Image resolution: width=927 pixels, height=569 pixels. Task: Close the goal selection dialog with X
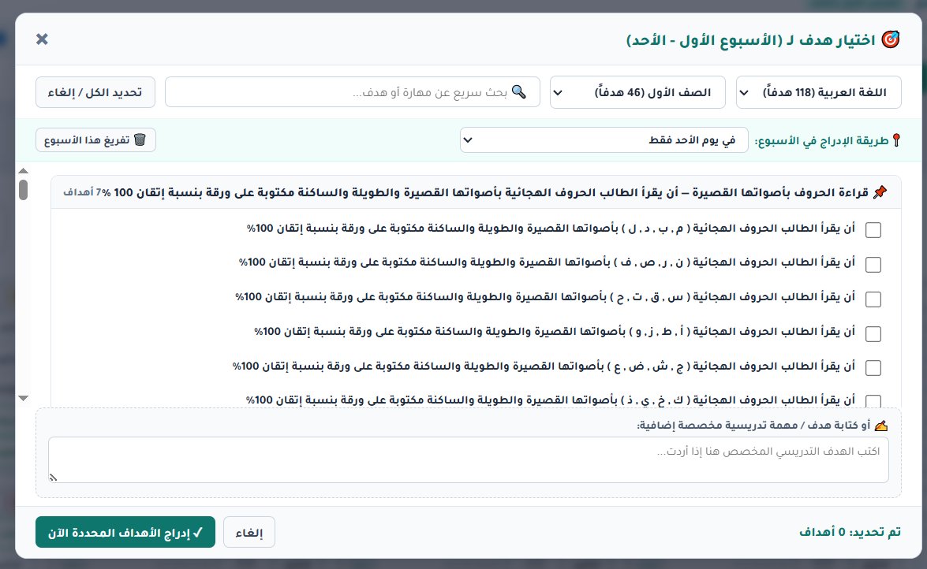point(42,39)
